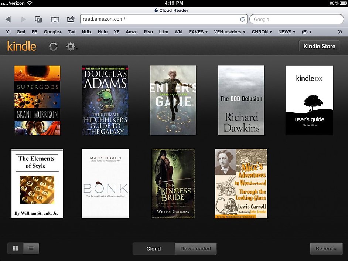348x261 pixels.
Task: Select the grid view icon
Action: (15, 248)
